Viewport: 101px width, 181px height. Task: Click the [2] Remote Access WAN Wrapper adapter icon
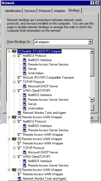click(x=14, y=170)
